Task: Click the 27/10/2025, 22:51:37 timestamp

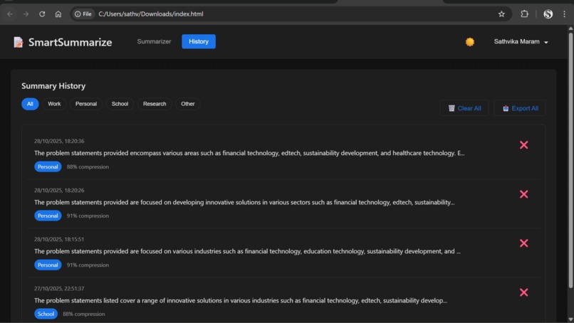Action: tap(59, 288)
